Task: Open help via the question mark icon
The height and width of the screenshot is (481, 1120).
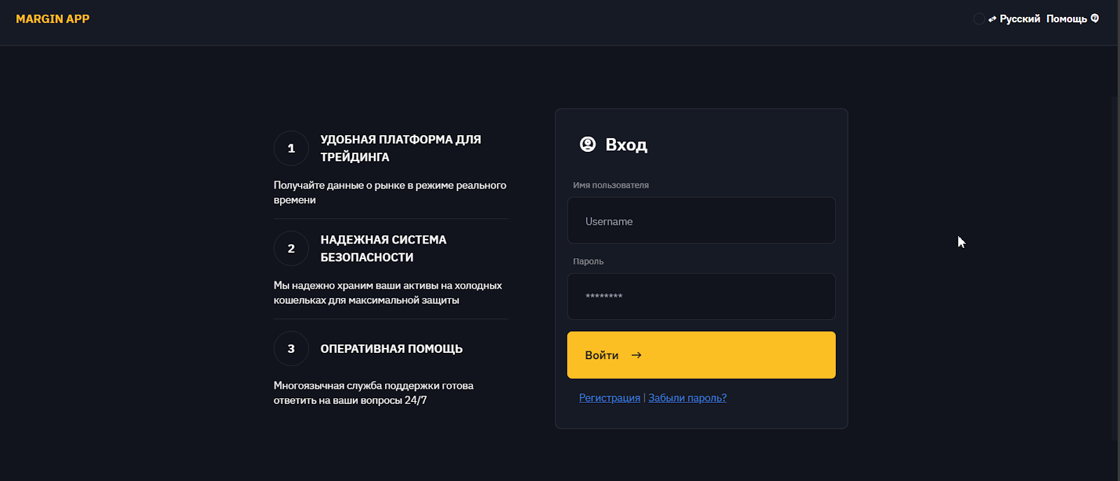Action: 1094,18
